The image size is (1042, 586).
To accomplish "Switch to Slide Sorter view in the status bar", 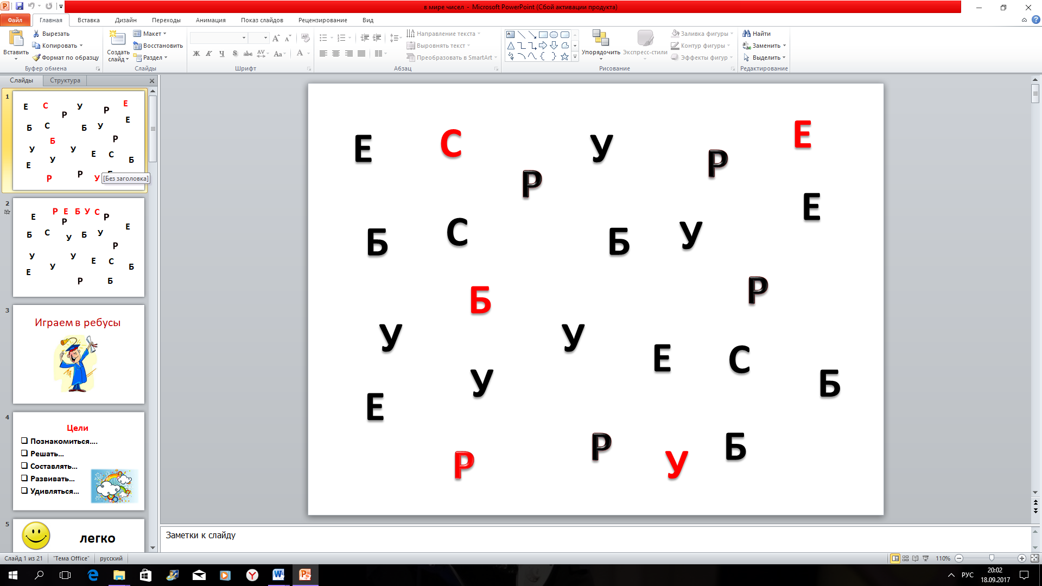I will [905, 558].
